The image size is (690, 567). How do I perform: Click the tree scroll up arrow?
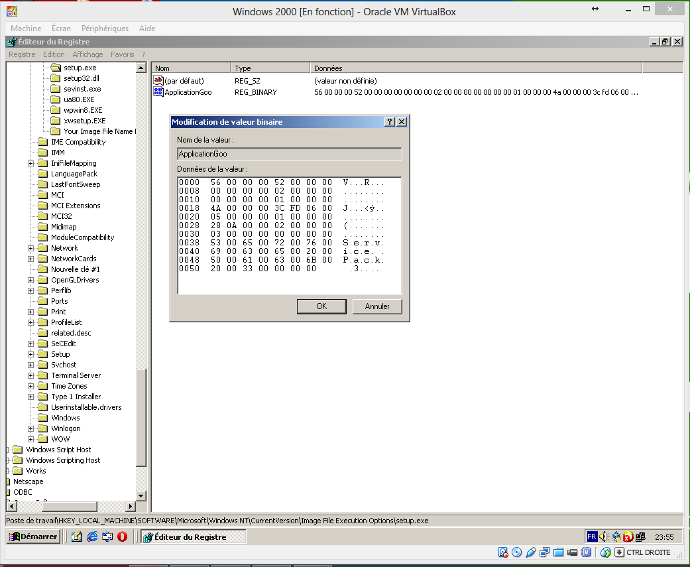pos(141,68)
